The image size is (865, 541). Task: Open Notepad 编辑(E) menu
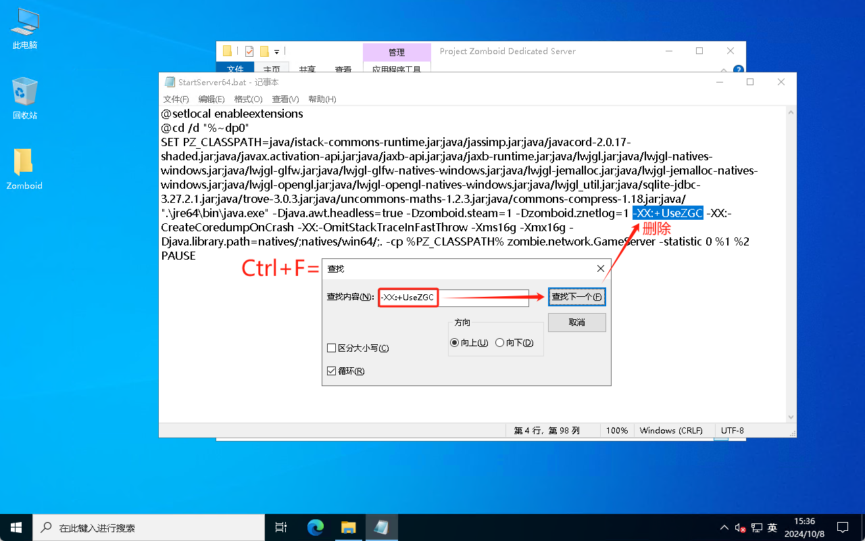pos(212,99)
